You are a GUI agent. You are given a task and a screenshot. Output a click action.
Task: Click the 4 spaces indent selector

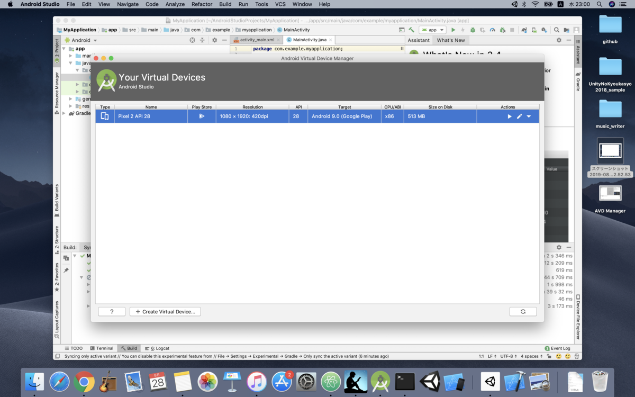(531, 356)
